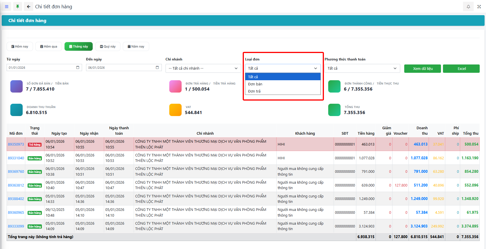
Task: Collapse the Loại đơn dropdown
Action: point(283,68)
